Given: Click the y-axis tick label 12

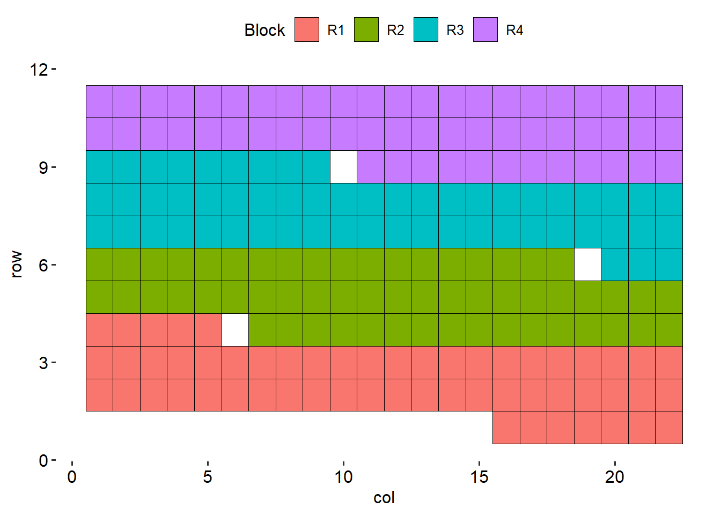Looking at the screenshot, I should [x=39, y=70].
